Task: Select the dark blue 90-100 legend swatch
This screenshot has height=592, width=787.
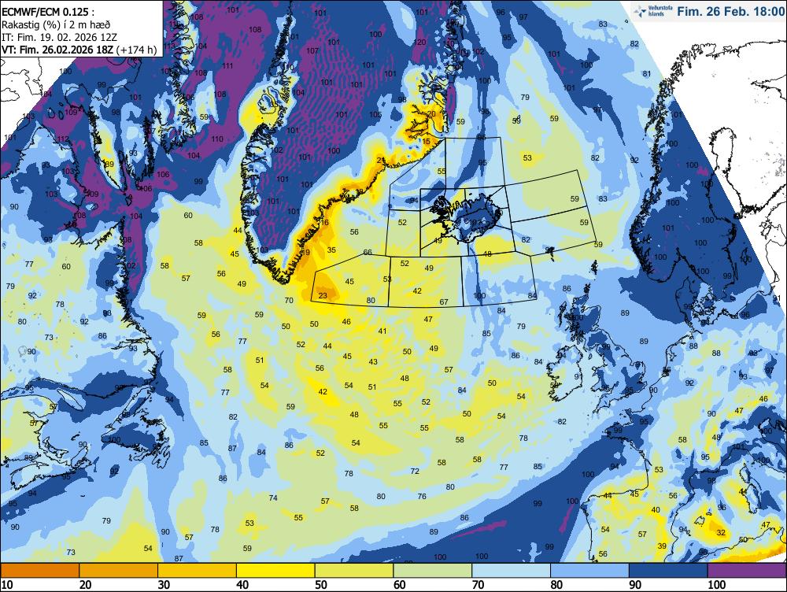Action: [x=668, y=571]
